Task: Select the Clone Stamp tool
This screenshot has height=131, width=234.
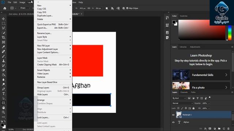Action: click(x=3, y=61)
